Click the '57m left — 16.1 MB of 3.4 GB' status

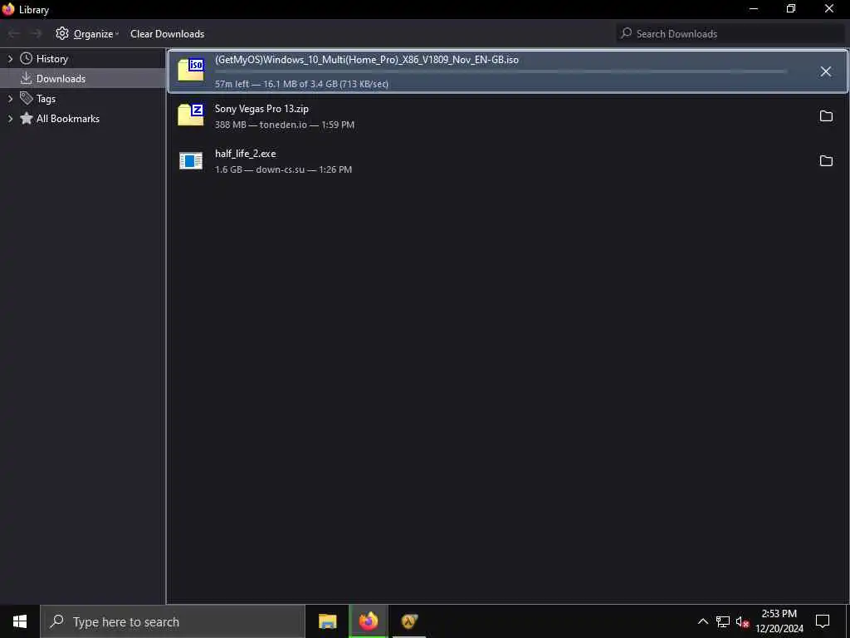tap(301, 84)
